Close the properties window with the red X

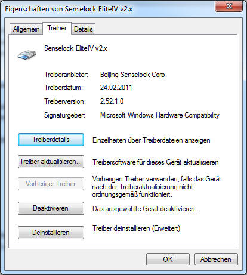coord(229,6)
